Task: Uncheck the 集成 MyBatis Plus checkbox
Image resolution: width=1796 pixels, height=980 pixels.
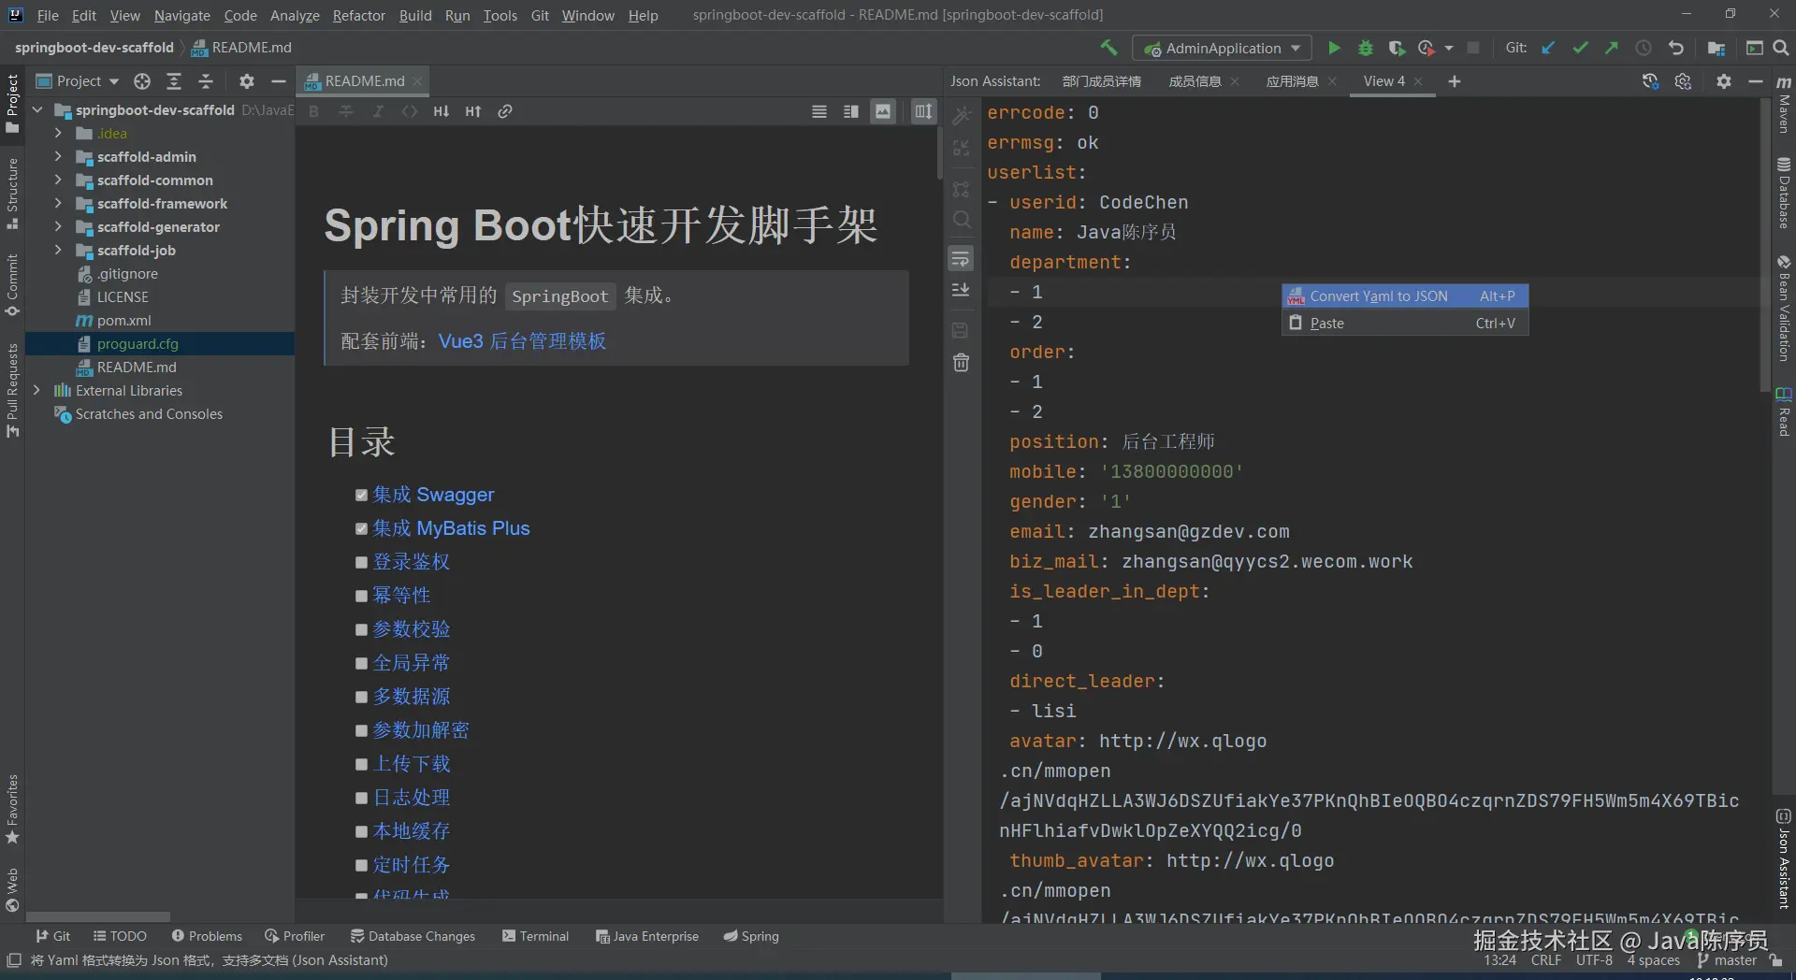Action: point(361,529)
